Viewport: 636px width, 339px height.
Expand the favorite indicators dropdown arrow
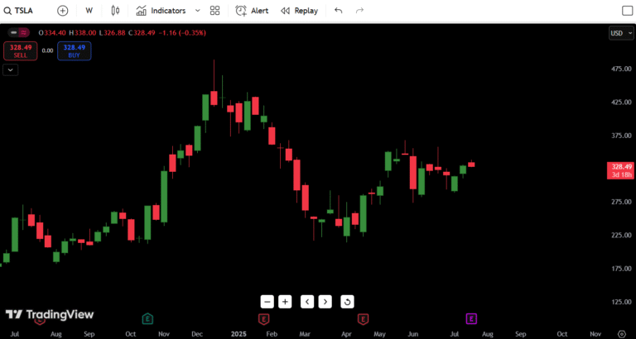(198, 11)
